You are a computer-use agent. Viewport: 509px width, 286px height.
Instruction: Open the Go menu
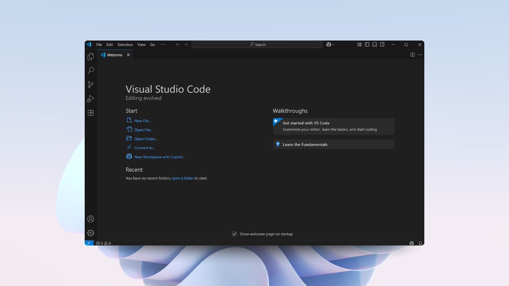[x=152, y=44]
